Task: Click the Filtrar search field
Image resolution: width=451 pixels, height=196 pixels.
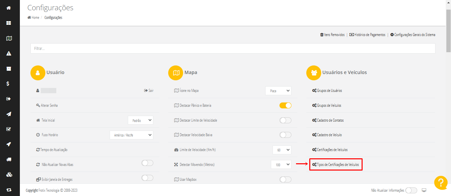Action: 232,48
